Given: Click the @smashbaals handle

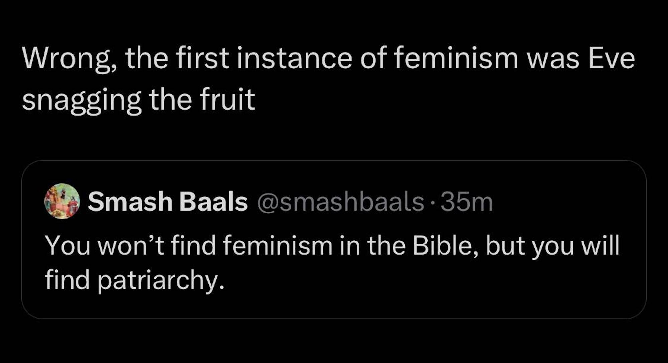Looking at the screenshot, I should click(x=340, y=202).
